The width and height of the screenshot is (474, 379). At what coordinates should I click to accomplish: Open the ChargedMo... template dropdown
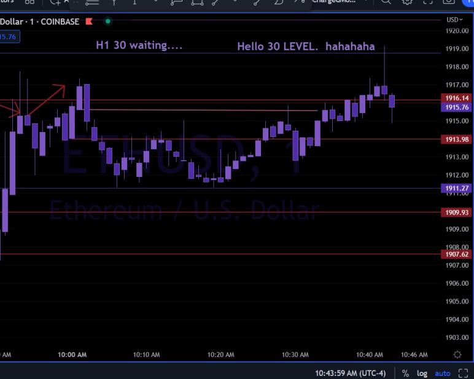pos(340,1)
